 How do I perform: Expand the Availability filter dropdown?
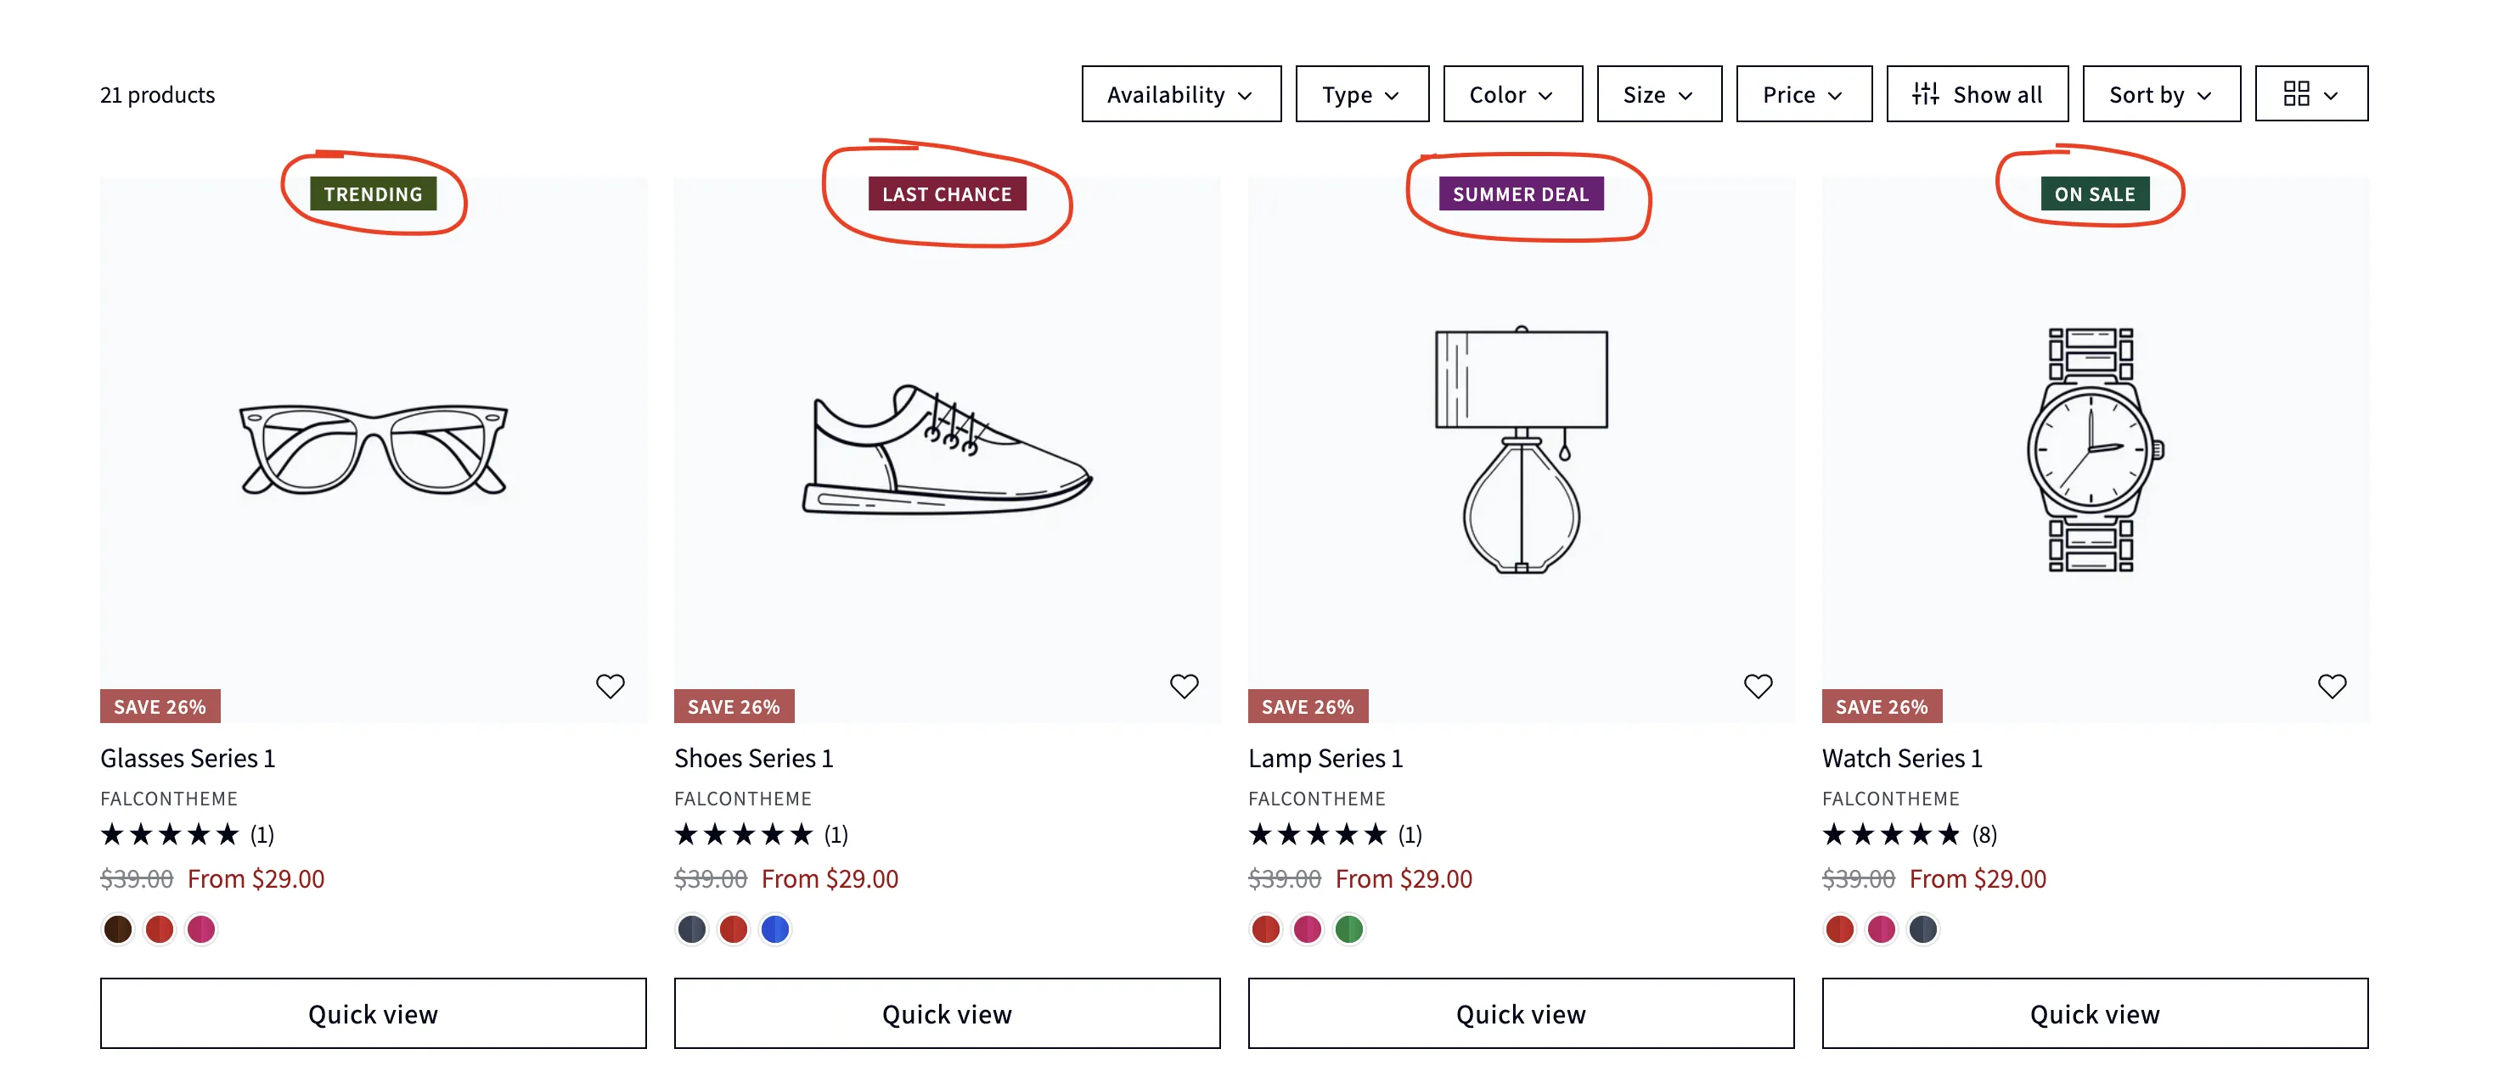1179,94
